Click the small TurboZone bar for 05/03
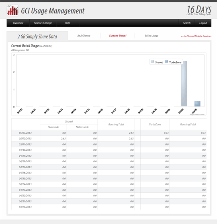This screenshot has width=217, height=224. (x=197, y=104)
